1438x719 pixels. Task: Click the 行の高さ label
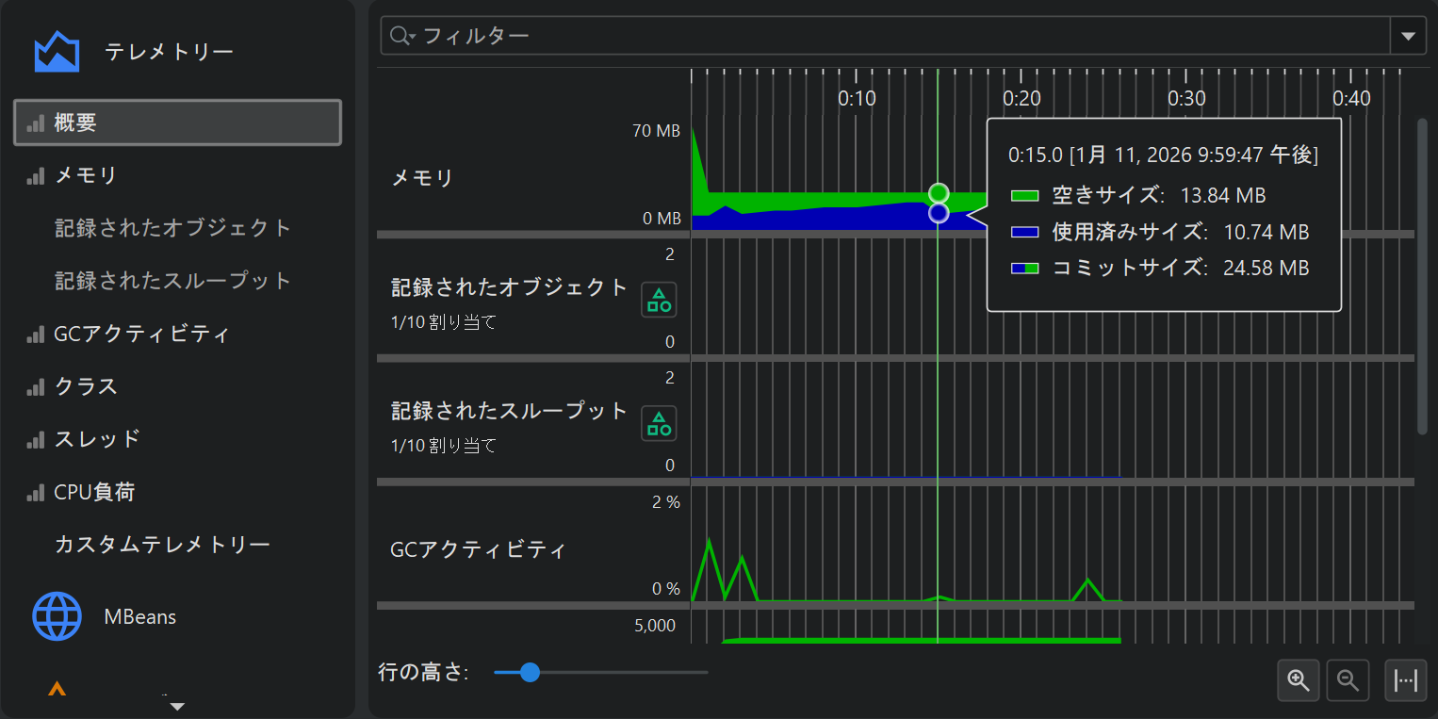(423, 672)
